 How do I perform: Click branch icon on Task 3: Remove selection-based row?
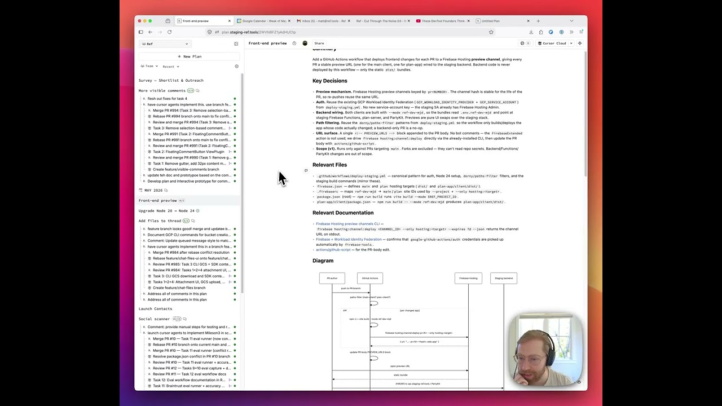point(229,128)
